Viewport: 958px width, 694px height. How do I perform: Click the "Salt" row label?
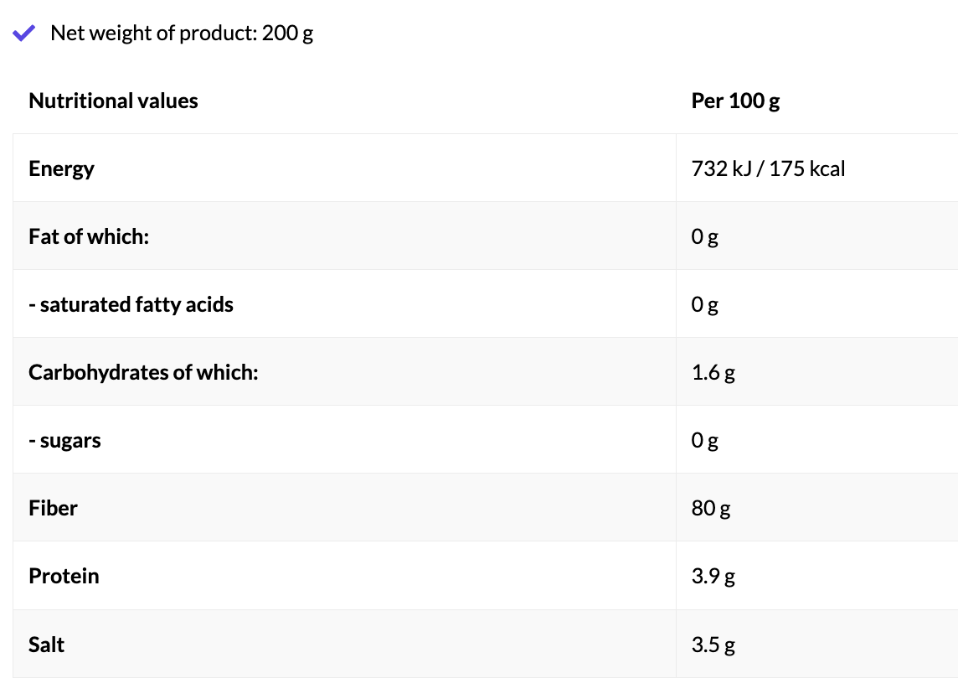[46, 644]
